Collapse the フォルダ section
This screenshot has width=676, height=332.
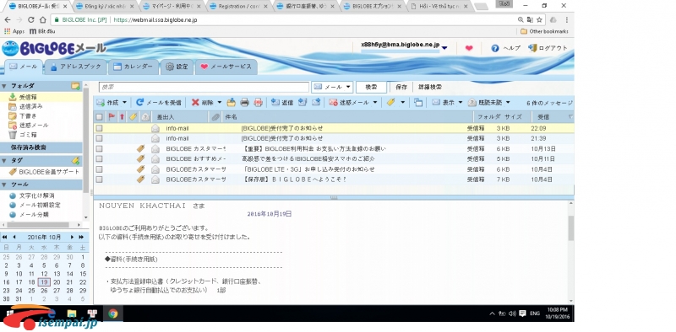pos(4,86)
